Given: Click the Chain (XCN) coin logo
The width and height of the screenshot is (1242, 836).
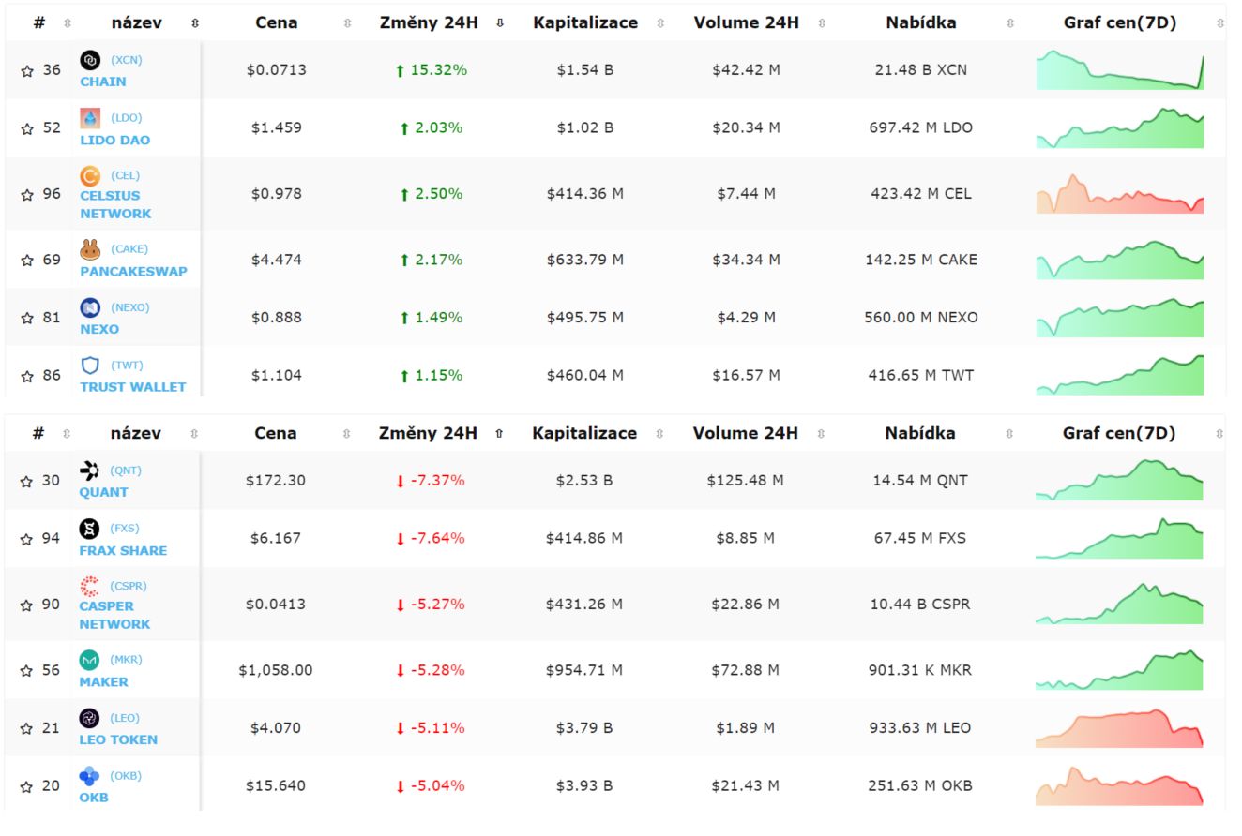Looking at the screenshot, I should click(x=90, y=60).
